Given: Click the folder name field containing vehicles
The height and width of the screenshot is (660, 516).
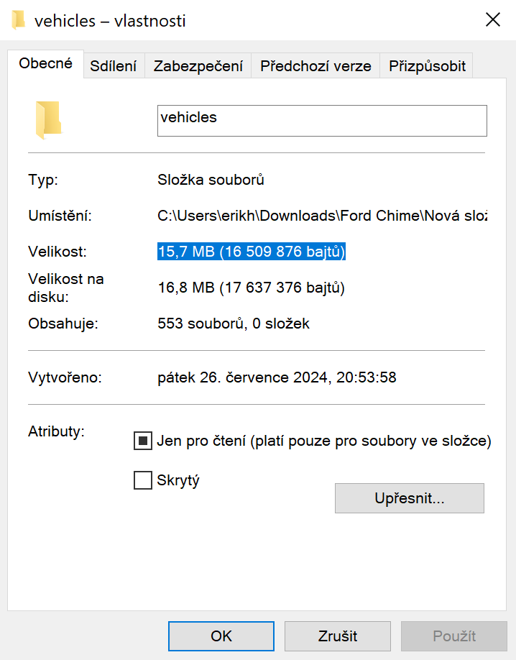Looking at the screenshot, I should 321,121.
